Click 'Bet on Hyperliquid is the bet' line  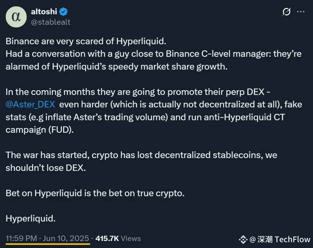click(x=95, y=193)
